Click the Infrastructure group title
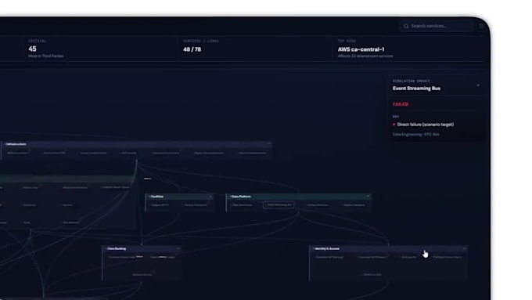This screenshot has width=532, height=300. pos(16,144)
